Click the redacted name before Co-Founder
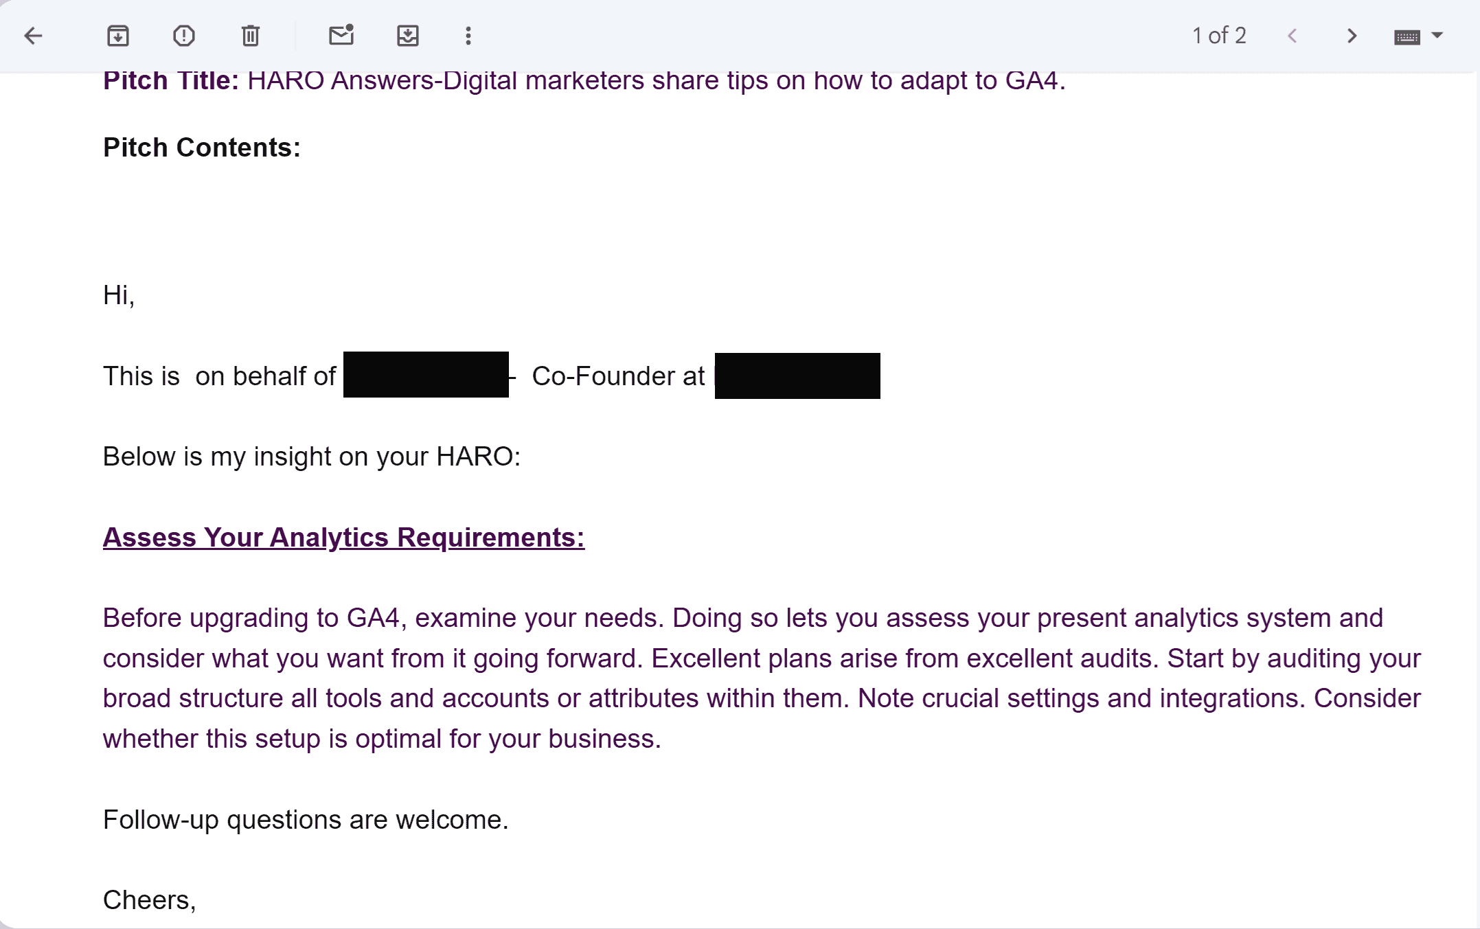This screenshot has width=1480, height=929. tap(426, 375)
